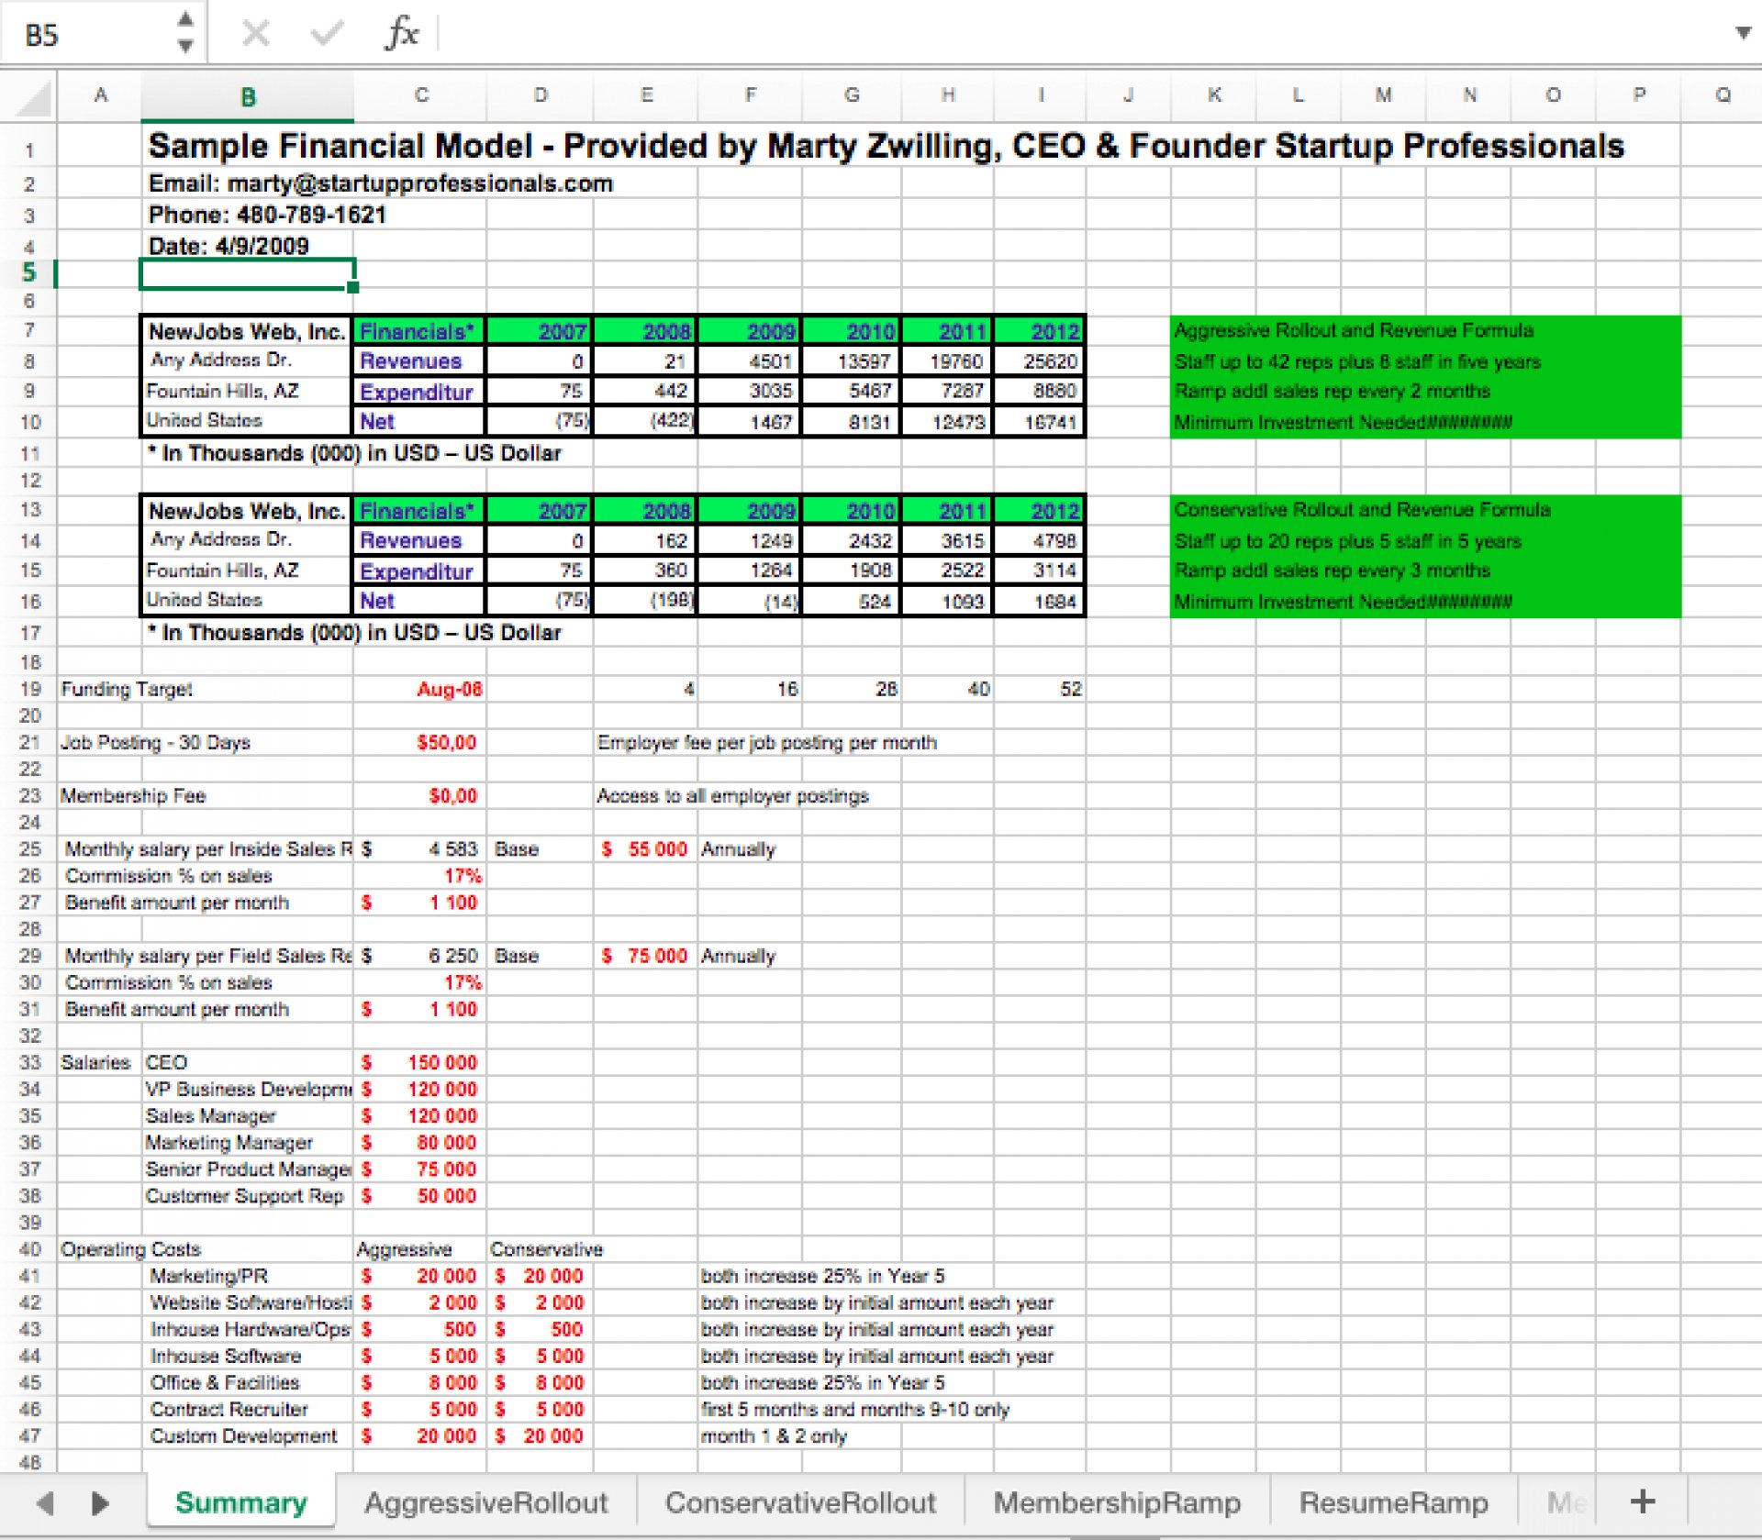
Task: Select the $ 75 000 annual salary cell
Action: [644, 956]
